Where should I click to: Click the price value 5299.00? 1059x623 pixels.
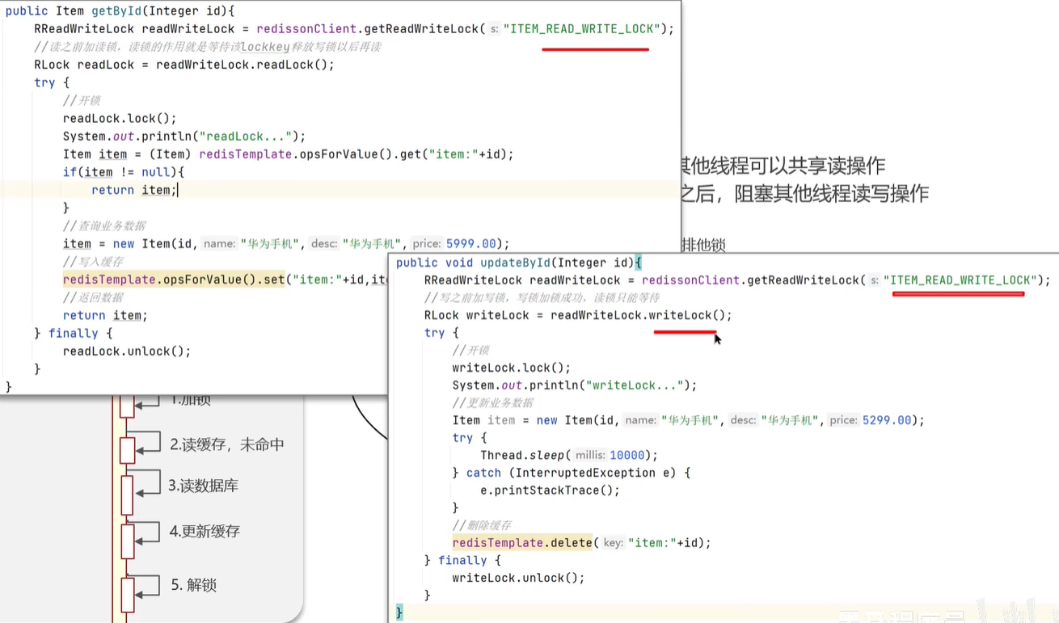click(887, 420)
